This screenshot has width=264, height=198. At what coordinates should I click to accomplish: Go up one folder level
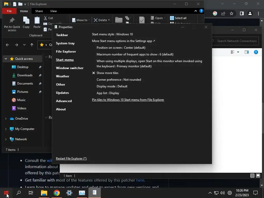click(32, 45)
